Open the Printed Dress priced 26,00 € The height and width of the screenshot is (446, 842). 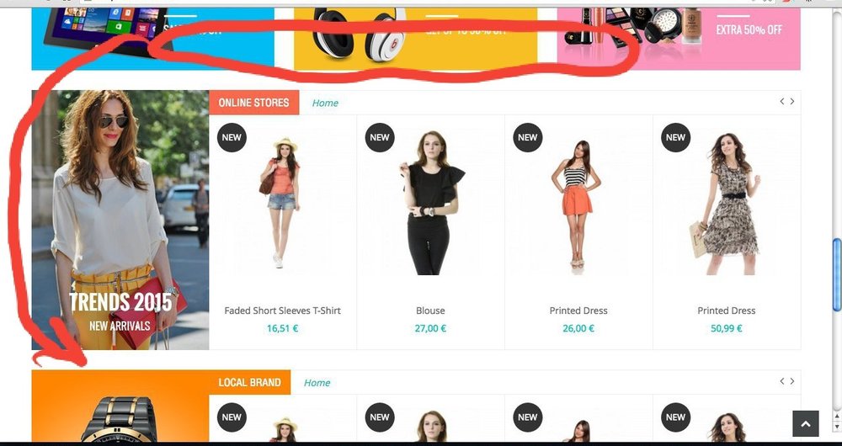point(578,311)
